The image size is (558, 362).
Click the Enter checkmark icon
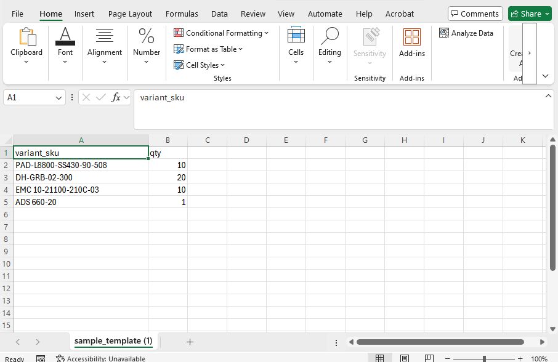pyautogui.click(x=101, y=97)
